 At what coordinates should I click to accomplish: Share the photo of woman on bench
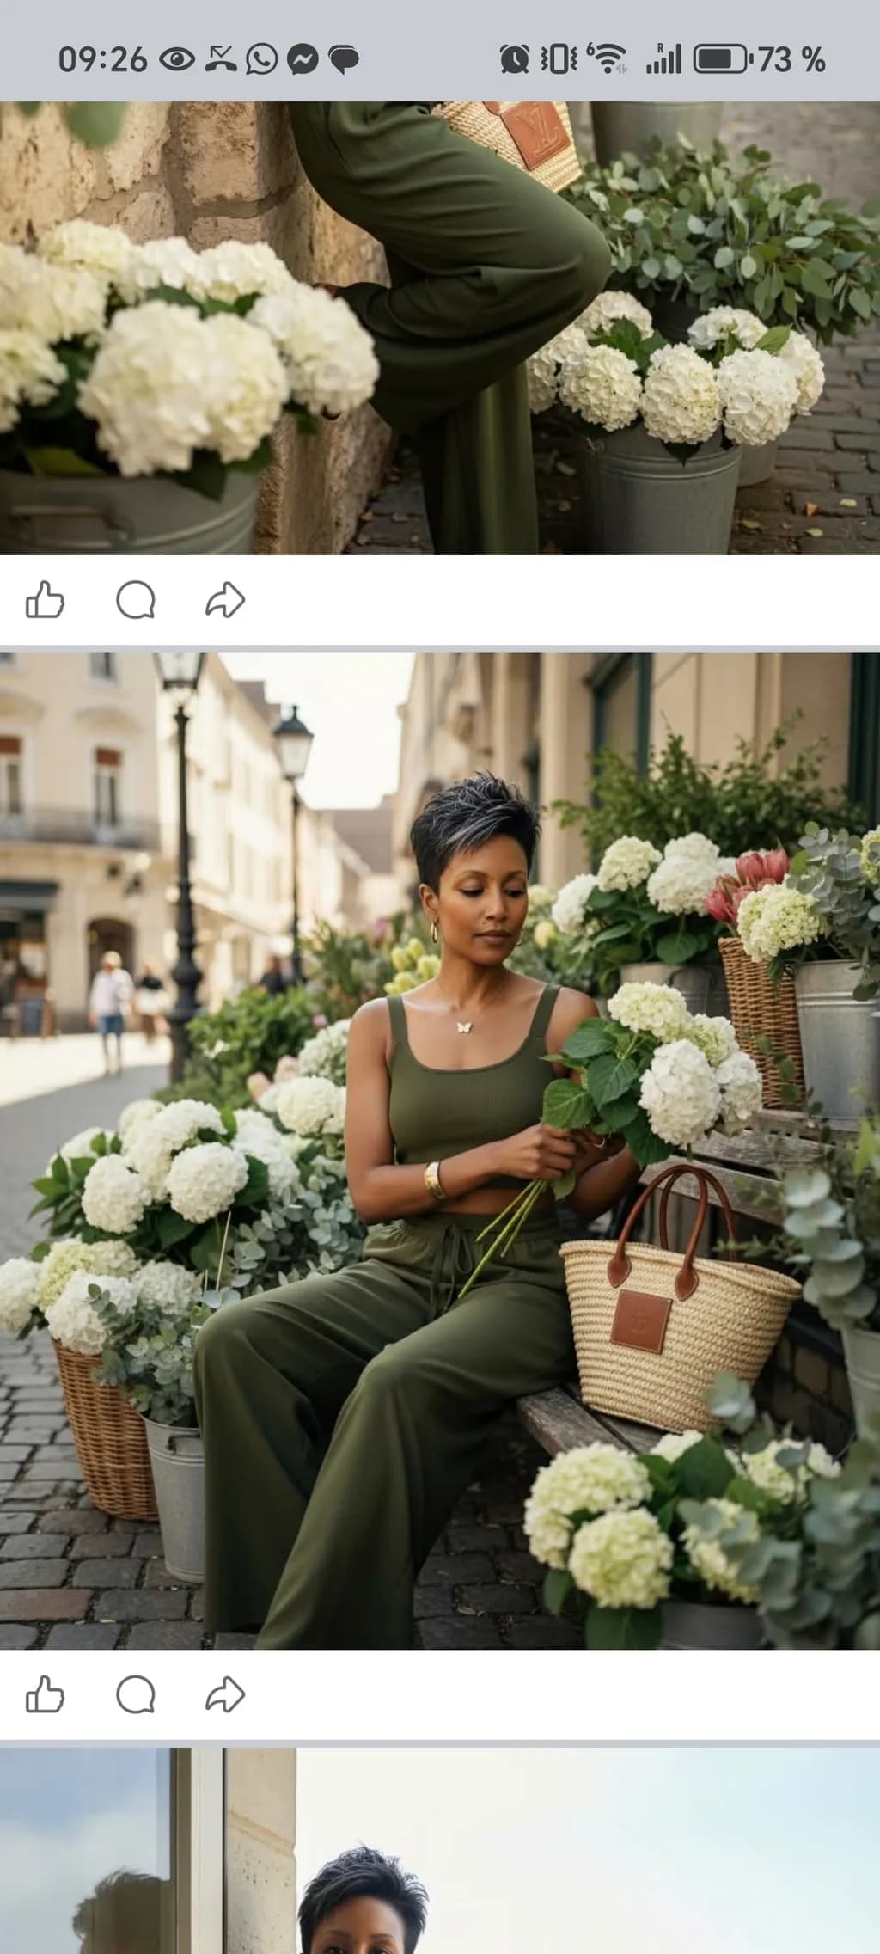click(225, 1694)
